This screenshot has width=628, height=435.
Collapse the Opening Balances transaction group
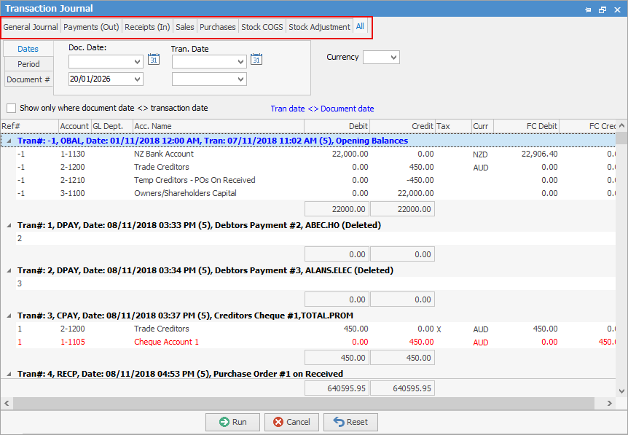[x=9, y=141]
